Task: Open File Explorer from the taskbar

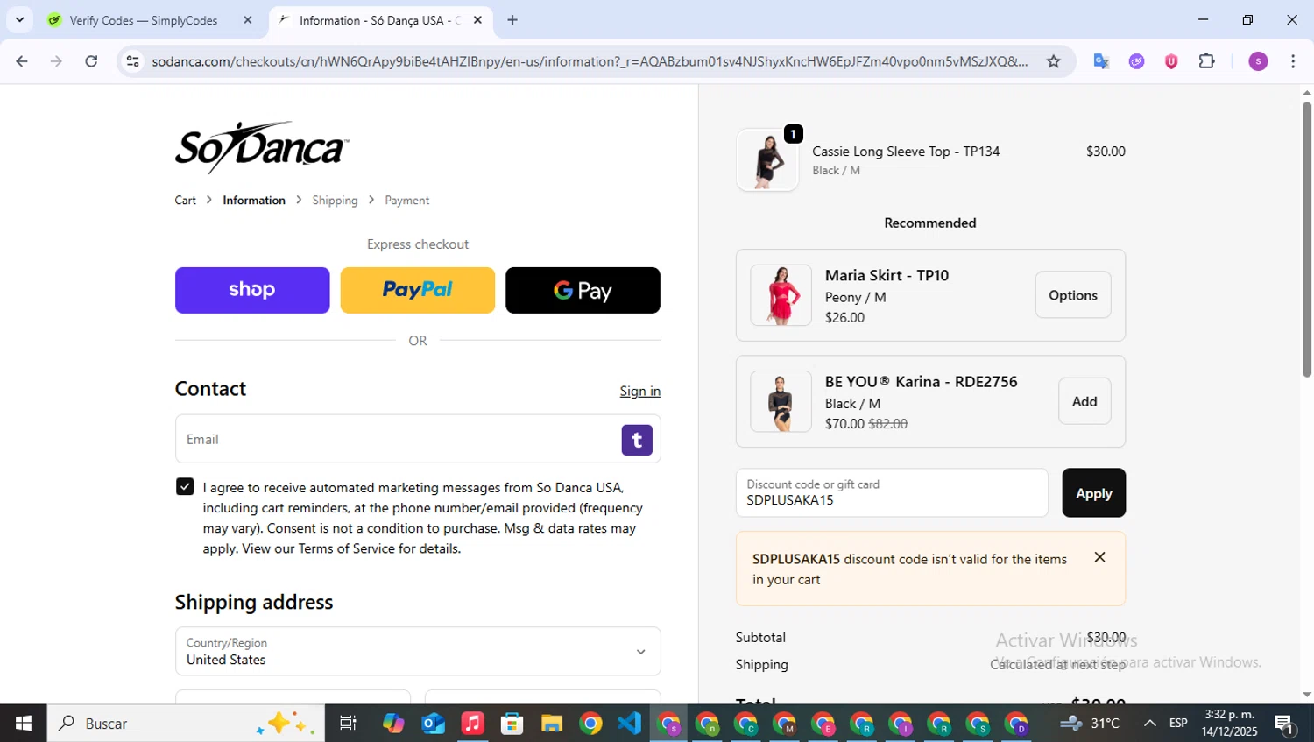Action: (x=551, y=724)
